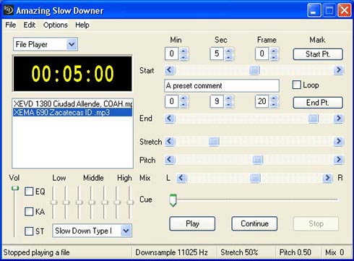Click 'Pitch 0.50' status bar entry

295,252
